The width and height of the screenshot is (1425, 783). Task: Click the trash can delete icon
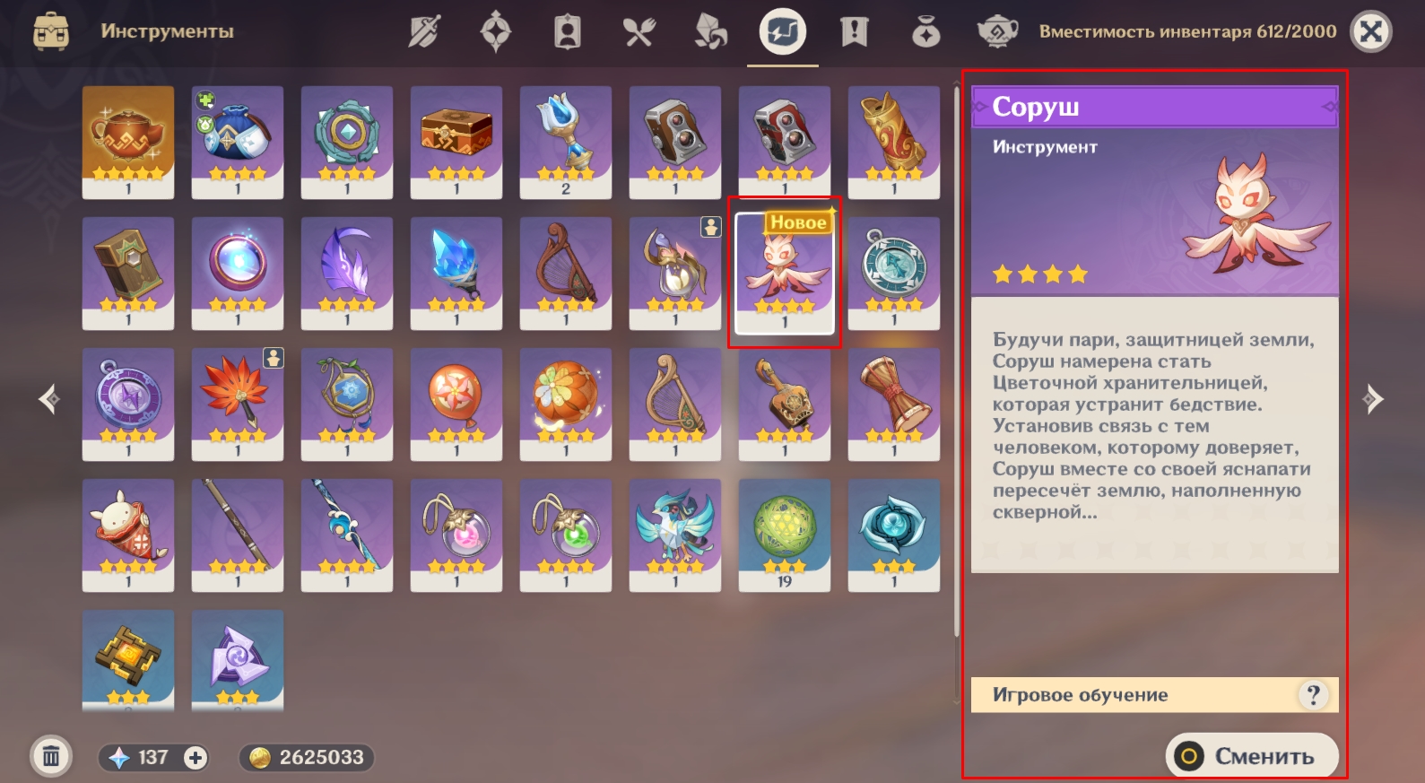click(x=51, y=757)
